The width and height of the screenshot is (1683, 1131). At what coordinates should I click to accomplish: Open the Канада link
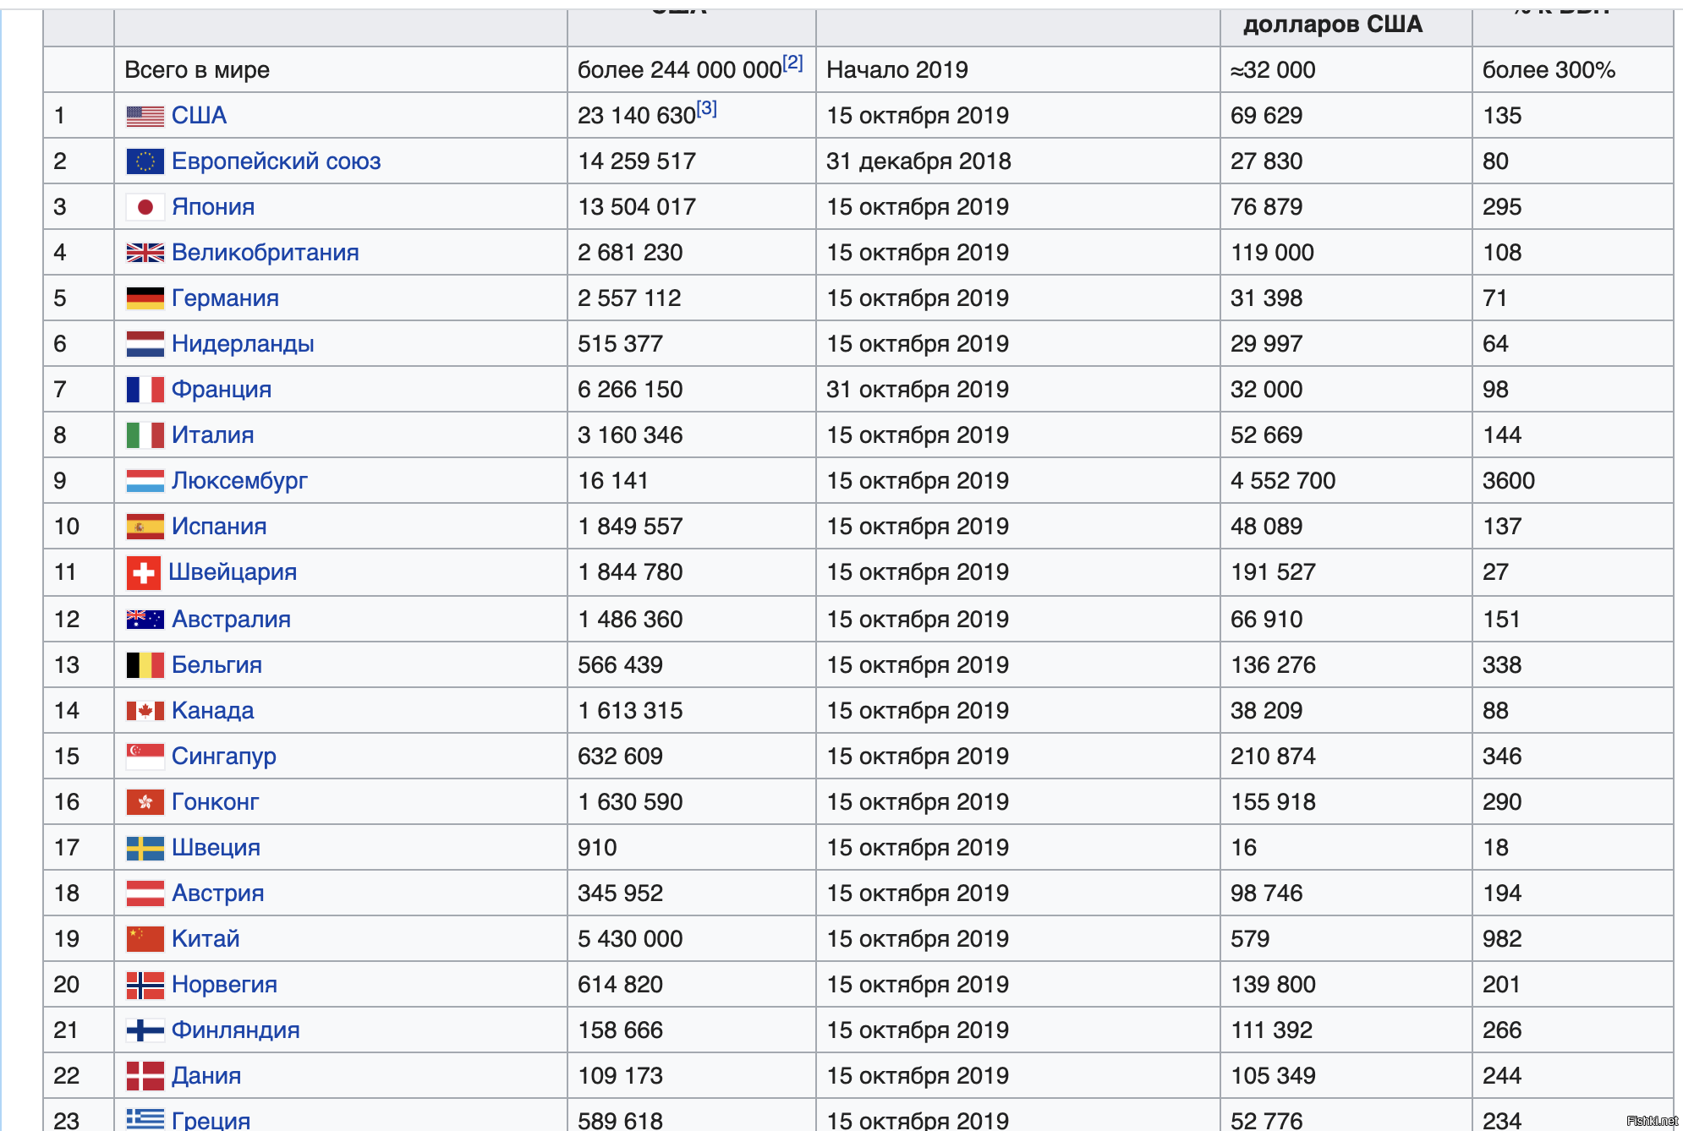[212, 711]
